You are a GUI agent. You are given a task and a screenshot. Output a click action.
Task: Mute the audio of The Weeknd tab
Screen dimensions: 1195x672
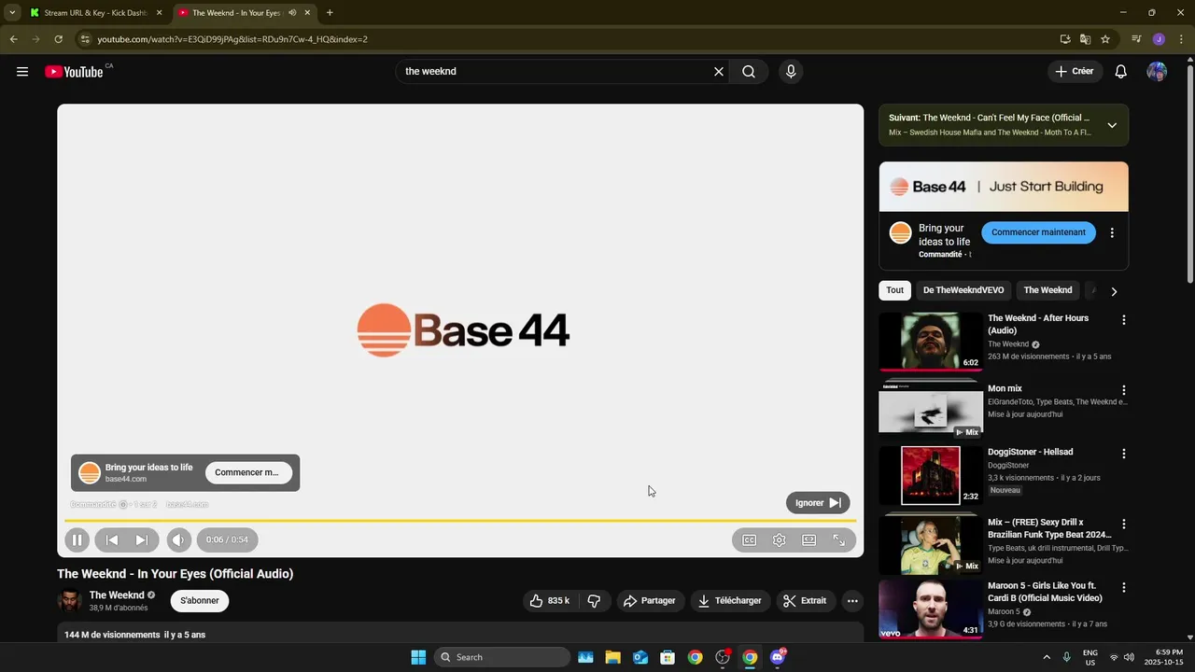pyautogui.click(x=292, y=13)
